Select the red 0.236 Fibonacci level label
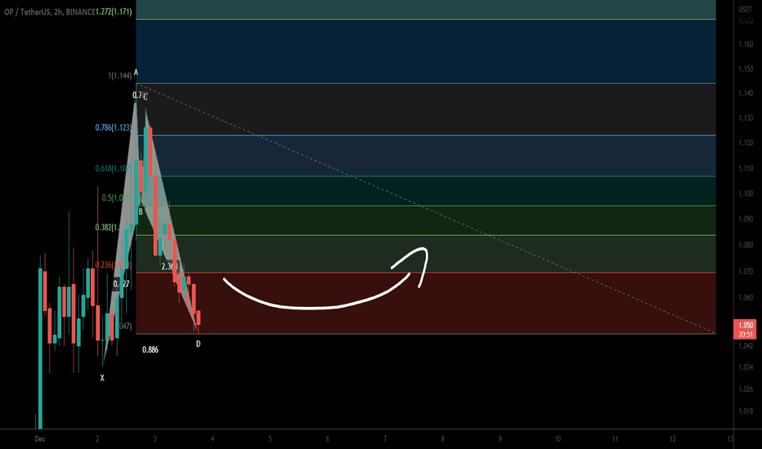The height and width of the screenshot is (449, 762). pos(113,265)
